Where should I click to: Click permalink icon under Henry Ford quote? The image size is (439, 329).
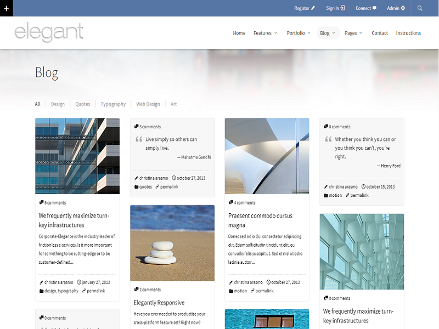347,195
